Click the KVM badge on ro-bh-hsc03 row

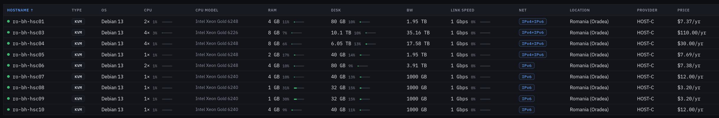(78, 33)
